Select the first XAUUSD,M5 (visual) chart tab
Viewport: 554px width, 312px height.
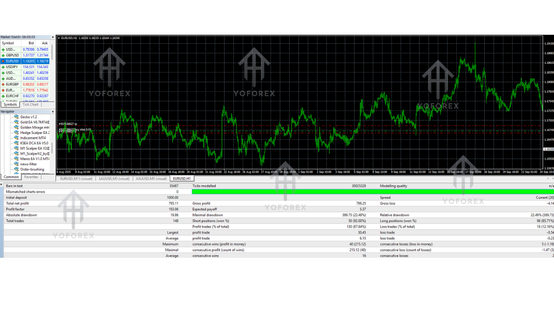point(114,179)
